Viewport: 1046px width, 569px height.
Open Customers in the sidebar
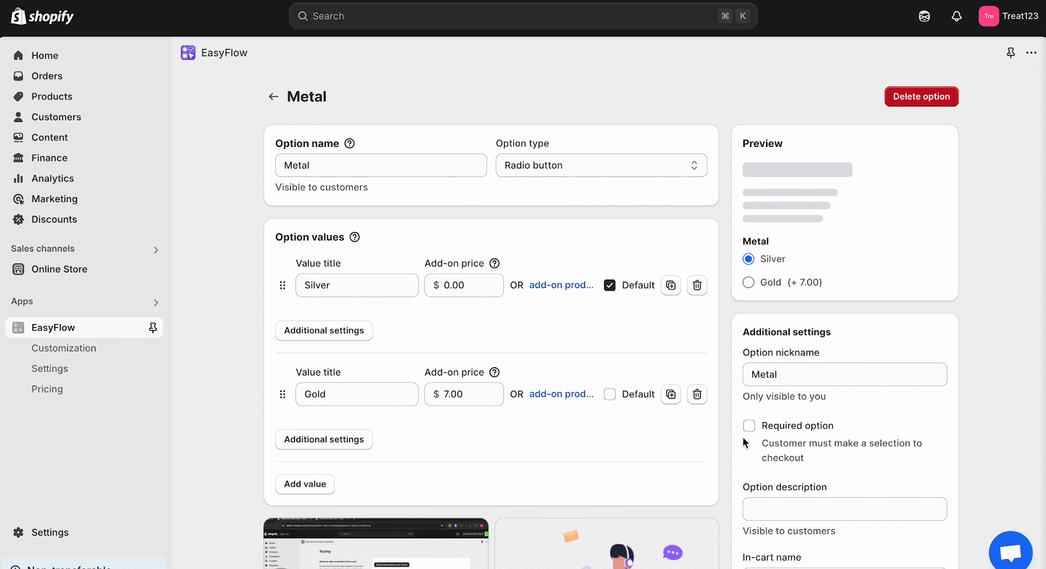(x=56, y=117)
